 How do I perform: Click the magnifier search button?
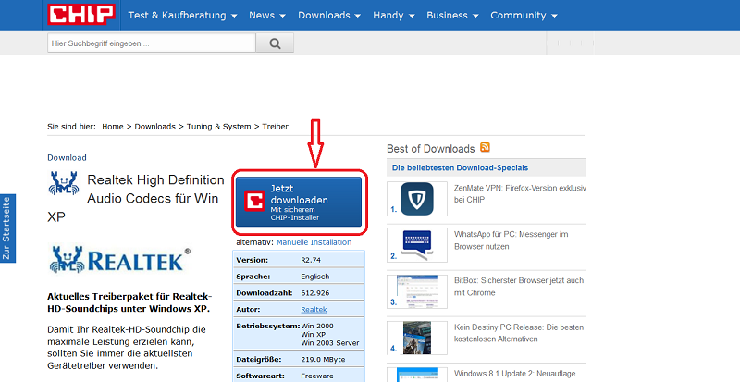pos(275,43)
